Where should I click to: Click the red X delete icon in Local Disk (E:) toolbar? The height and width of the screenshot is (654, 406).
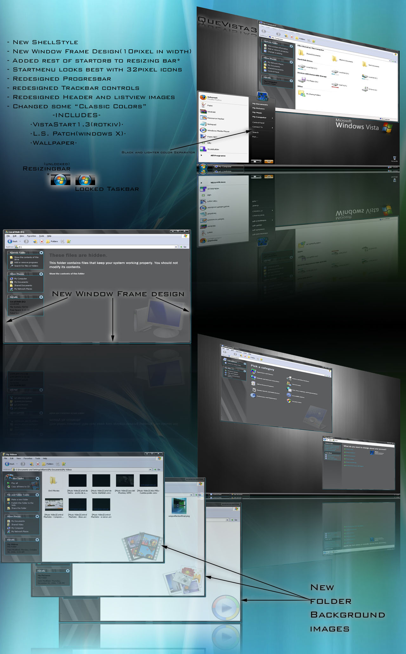click(42, 242)
